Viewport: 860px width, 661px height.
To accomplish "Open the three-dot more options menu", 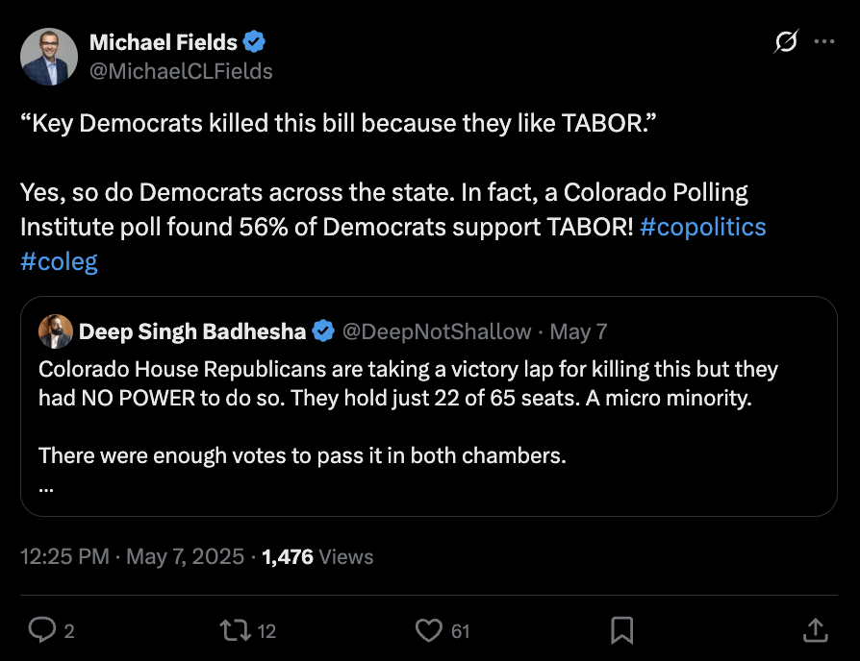I will coord(824,42).
